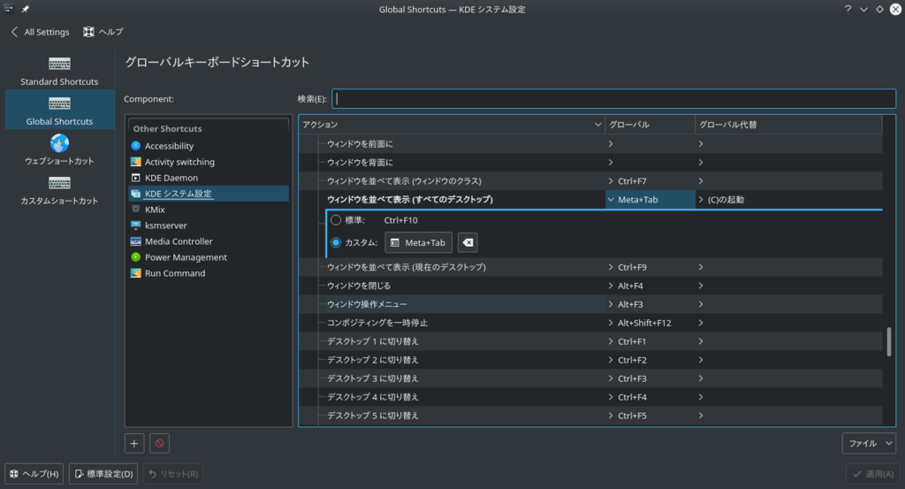Select ウィンドウを並べて表示 (現在のデスクトップ) row

pyautogui.click(x=590, y=267)
